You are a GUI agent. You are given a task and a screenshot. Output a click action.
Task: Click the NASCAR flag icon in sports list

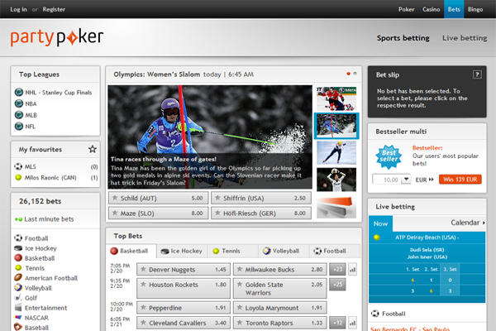(x=18, y=318)
